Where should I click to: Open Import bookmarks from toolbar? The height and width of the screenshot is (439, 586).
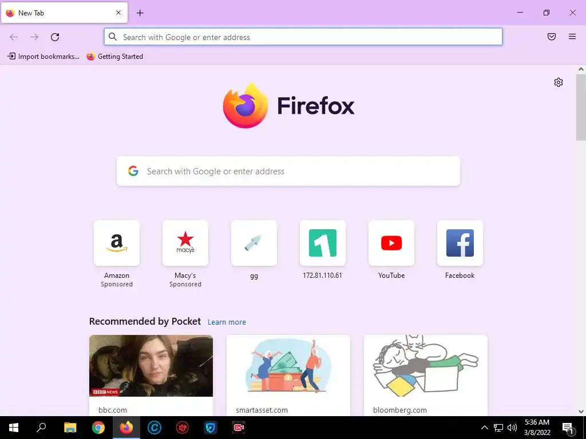tap(43, 57)
